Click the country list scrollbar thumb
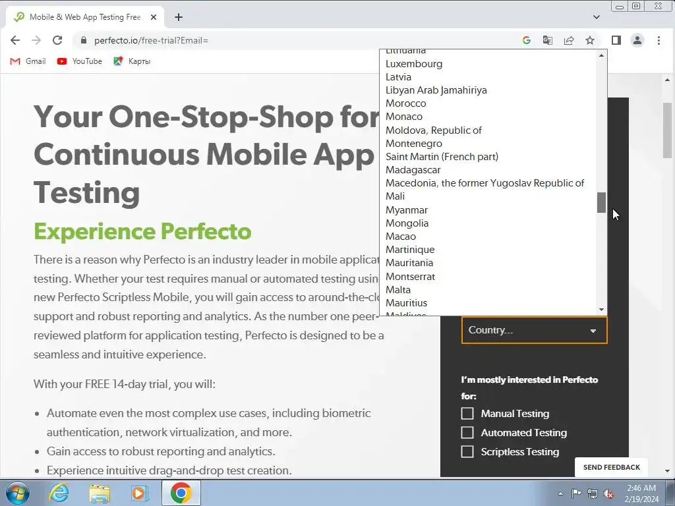This screenshot has width=675, height=506. [601, 202]
